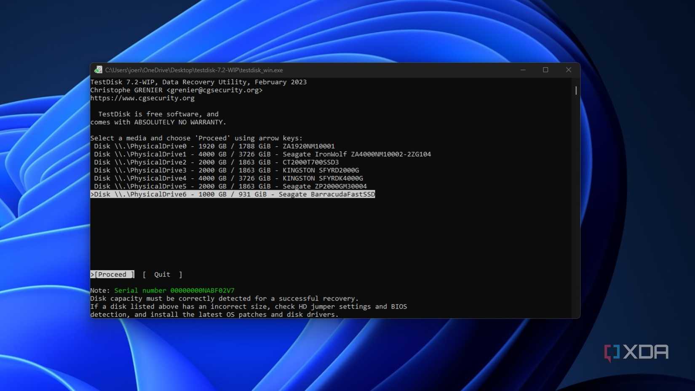Click the https://www.cgsecurity.org URL text

tap(142, 98)
